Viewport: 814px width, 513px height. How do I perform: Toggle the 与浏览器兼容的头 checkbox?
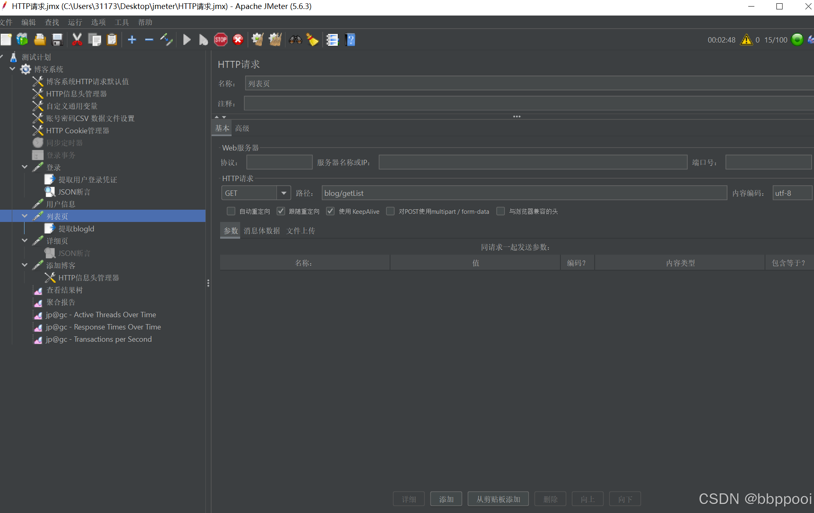pyautogui.click(x=500, y=211)
